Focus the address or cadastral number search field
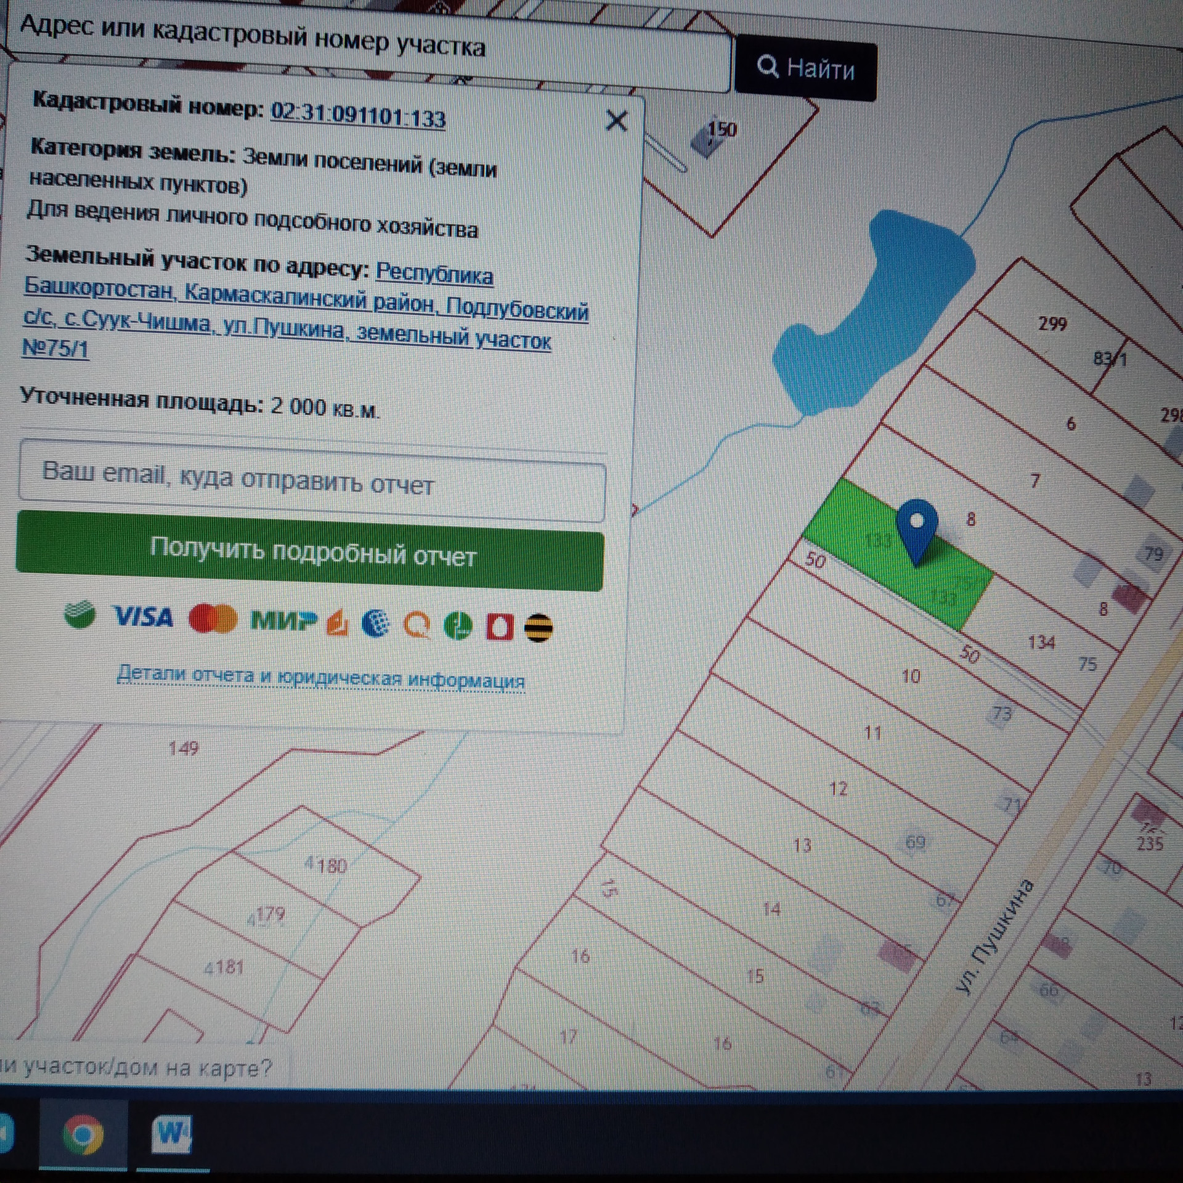Viewport: 1183px width, 1183px height. click(x=370, y=49)
